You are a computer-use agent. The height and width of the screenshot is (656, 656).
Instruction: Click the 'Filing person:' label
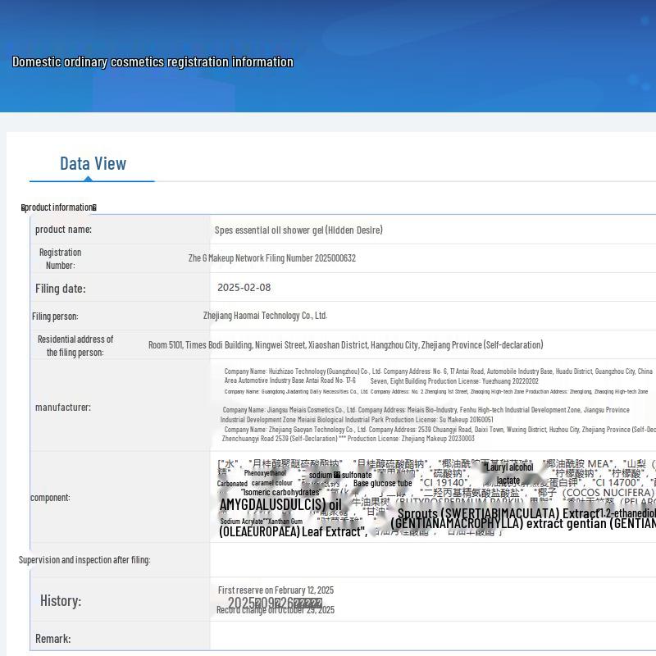pos(55,317)
